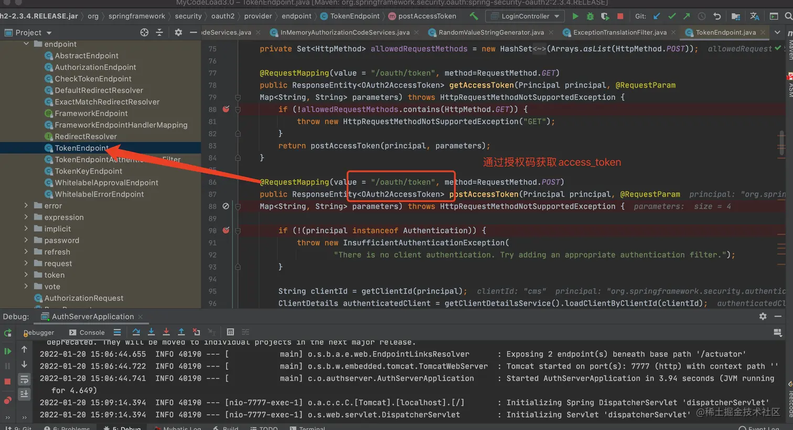Select WhitelabelApprovalEndpoint class
The height and width of the screenshot is (430, 793).
[106, 182]
